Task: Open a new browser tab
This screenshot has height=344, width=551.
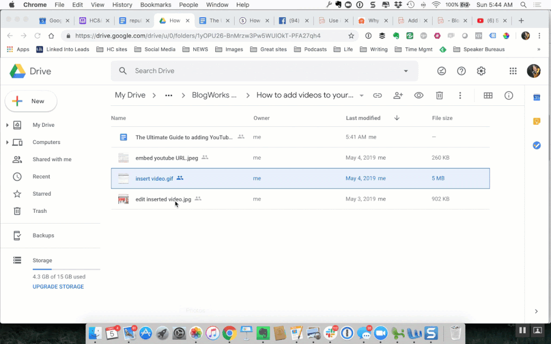Action: point(521,21)
